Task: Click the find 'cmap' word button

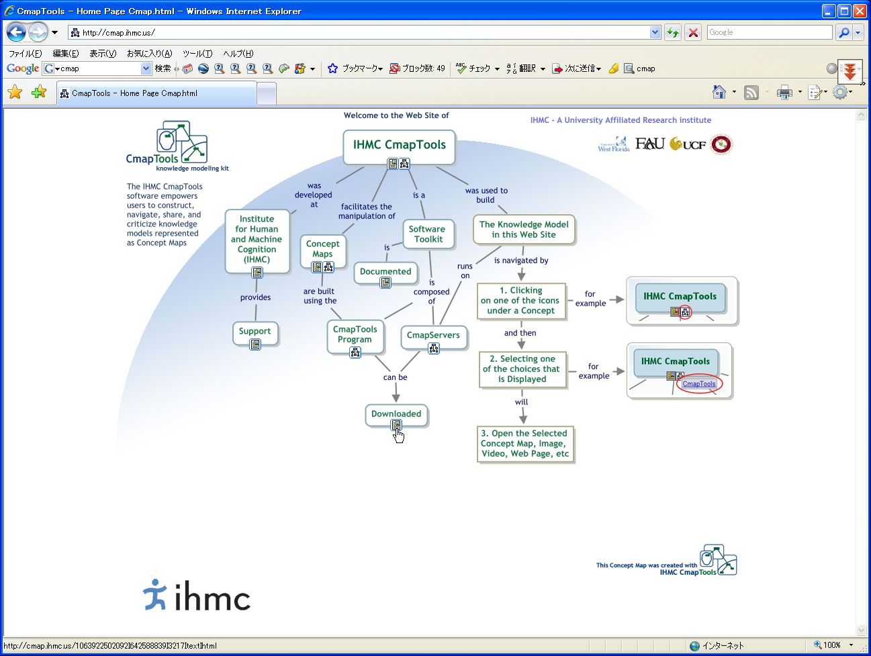Action: tap(639, 68)
